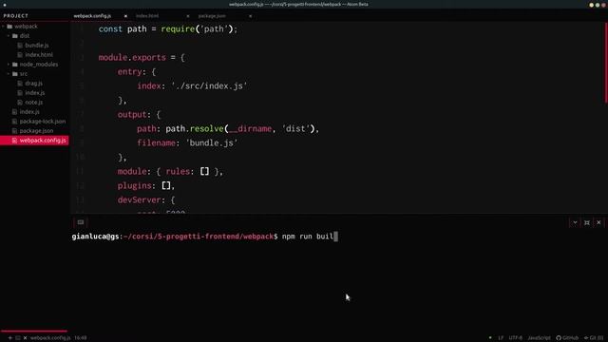Click the plugins key in the code
The height and width of the screenshot is (342, 608).
pyautogui.click(x=134, y=186)
